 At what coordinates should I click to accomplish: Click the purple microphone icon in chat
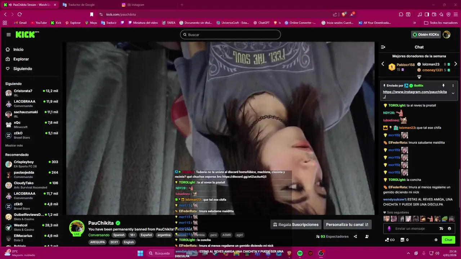(x=389, y=228)
